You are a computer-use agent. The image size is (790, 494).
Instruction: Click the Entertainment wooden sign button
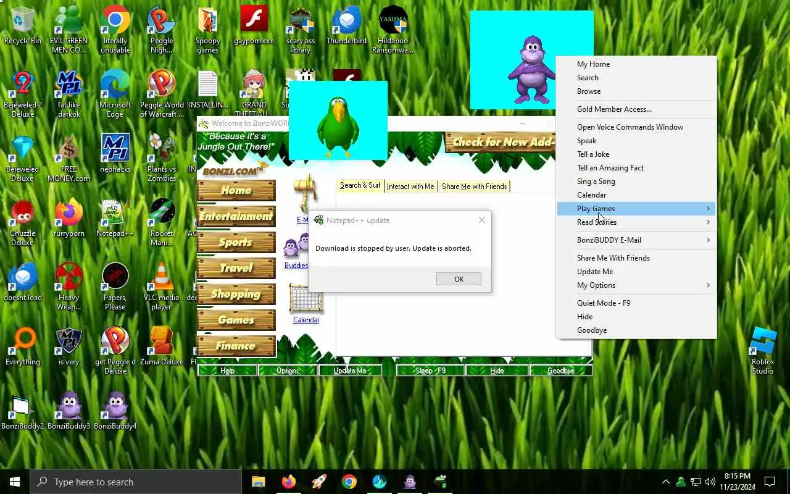point(236,217)
